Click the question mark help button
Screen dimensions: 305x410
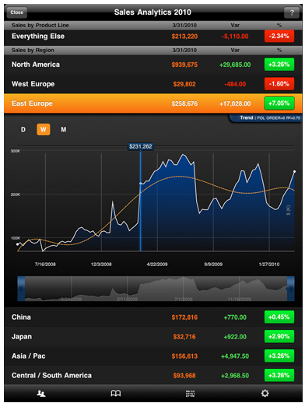292,12
